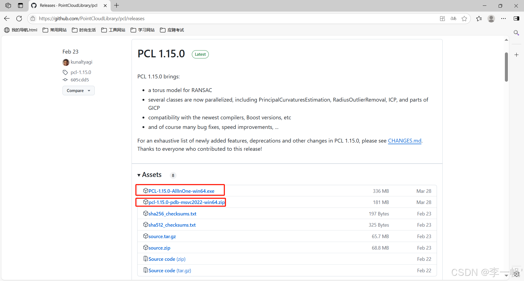Download PCL-1.15.0-AllInOne-win64.exe
Viewport: 524px width, 281px height.
pos(181,191)
